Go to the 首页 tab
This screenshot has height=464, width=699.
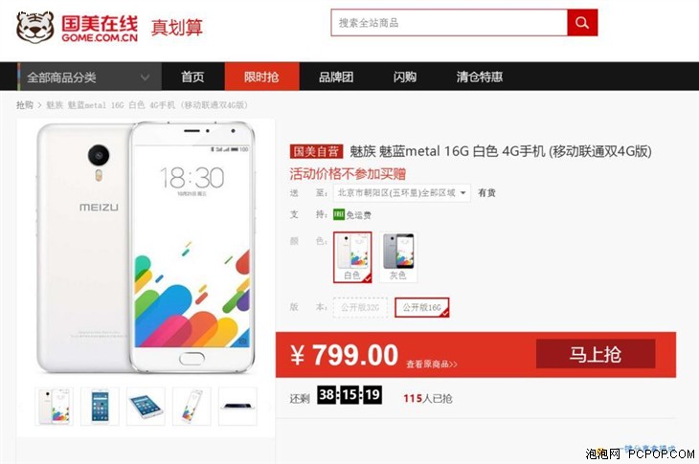(x=192, y=77)
